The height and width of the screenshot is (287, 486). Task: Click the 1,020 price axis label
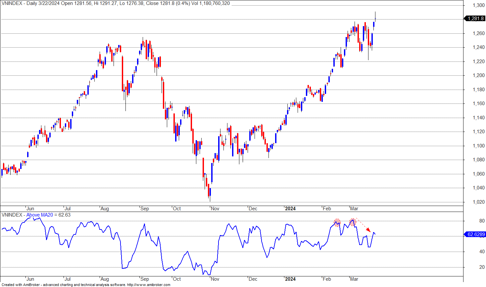pyautogui.click(x=478, y=202)
